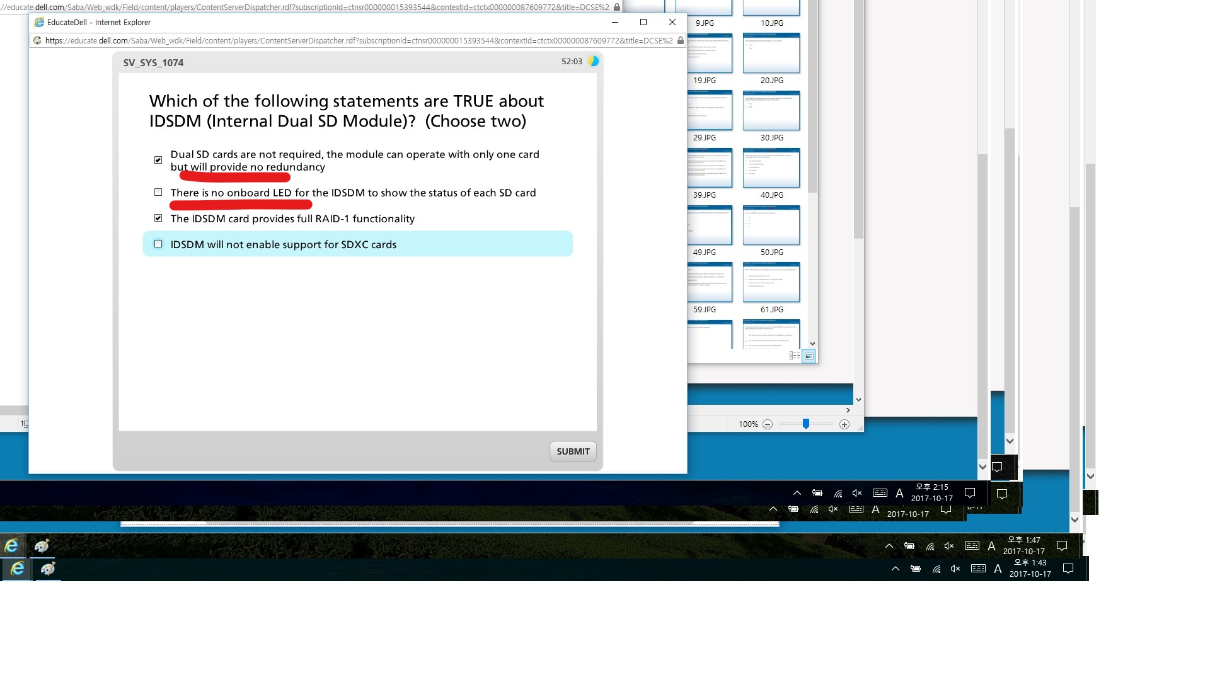1210x680 pixels.
Task: Click the address bar URL field
Action: coord(353,40)
